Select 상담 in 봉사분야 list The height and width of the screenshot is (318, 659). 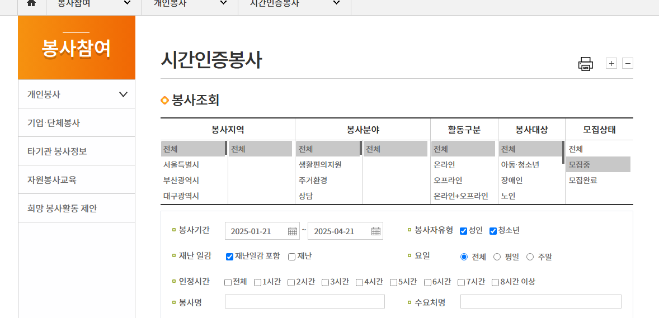tap(328, 196)
